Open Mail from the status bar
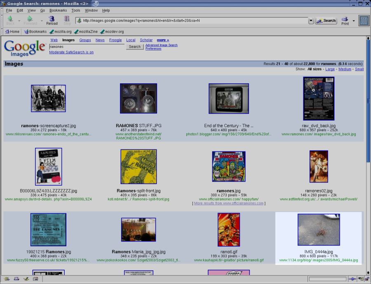 click(16, 279)
